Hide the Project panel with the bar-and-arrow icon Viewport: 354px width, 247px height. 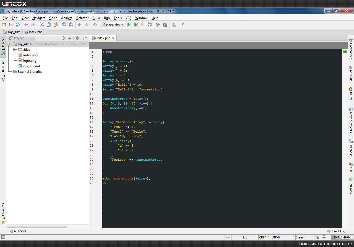[85, 38]
